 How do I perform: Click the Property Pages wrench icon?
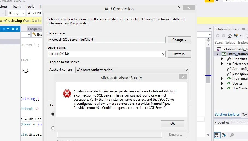[231, 135]
